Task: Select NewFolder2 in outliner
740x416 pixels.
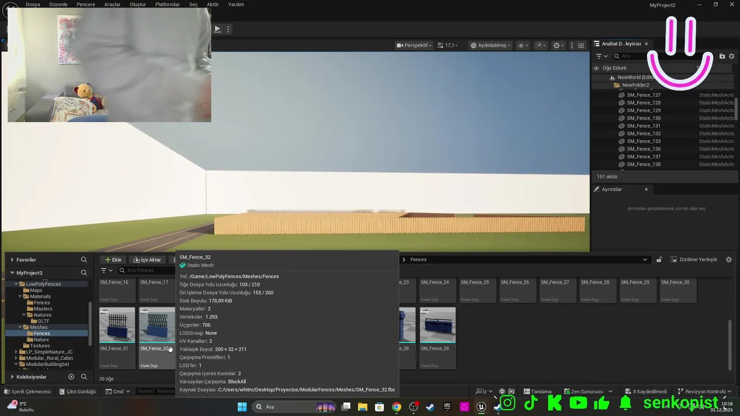Action: [x=635, y=85]
